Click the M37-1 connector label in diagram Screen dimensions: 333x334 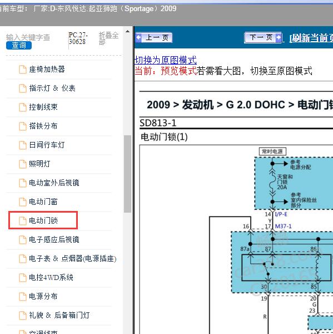pyautogui.click(x=283, y=226)
